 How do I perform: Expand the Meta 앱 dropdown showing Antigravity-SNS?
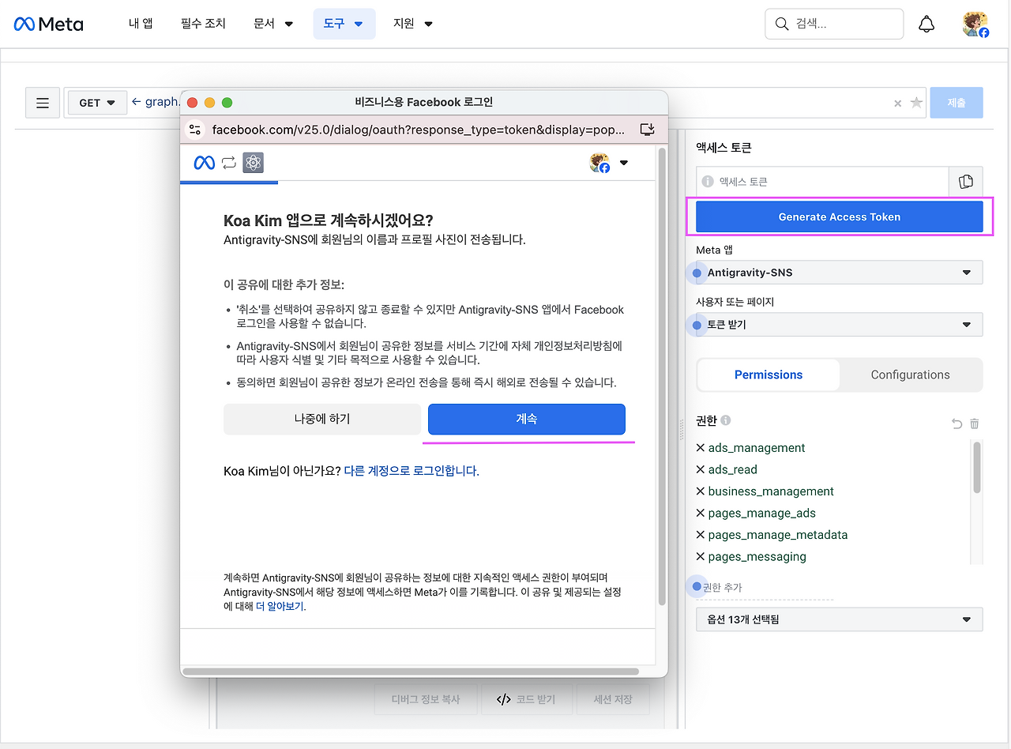pos(840,273)
